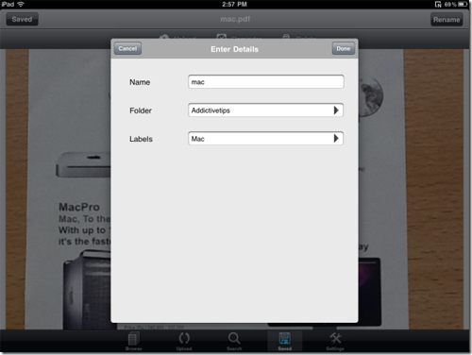Tap the Wi-Fi icon in status bar
The width and height of the screenshot is (472, 355).
click(21, 4)
